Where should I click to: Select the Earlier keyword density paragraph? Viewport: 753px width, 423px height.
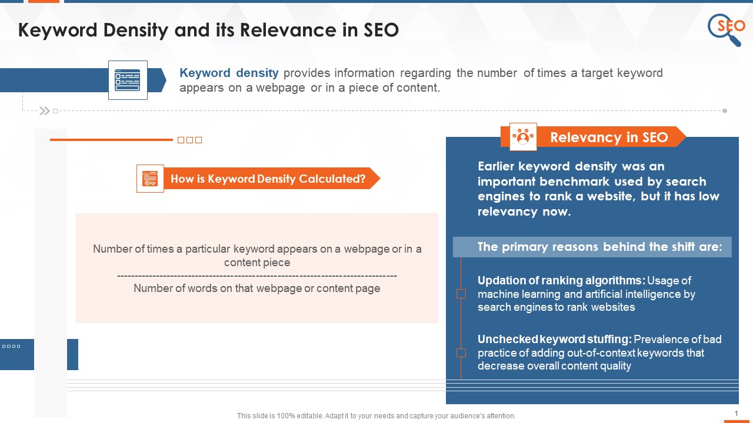[x=598, y=189]
